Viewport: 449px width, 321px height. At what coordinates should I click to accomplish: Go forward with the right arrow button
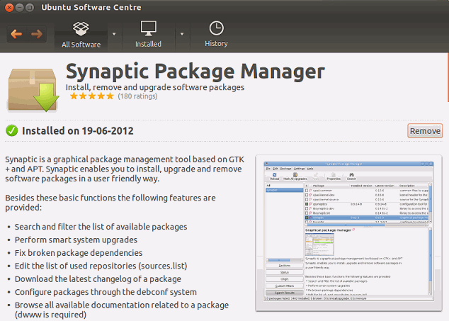pyautogui.click(x=37, y=34)
